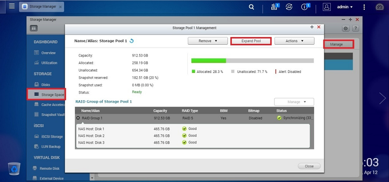389x182 pixels.
Task: Click the green Allocated legend swatch
Action: click(194, 72)
